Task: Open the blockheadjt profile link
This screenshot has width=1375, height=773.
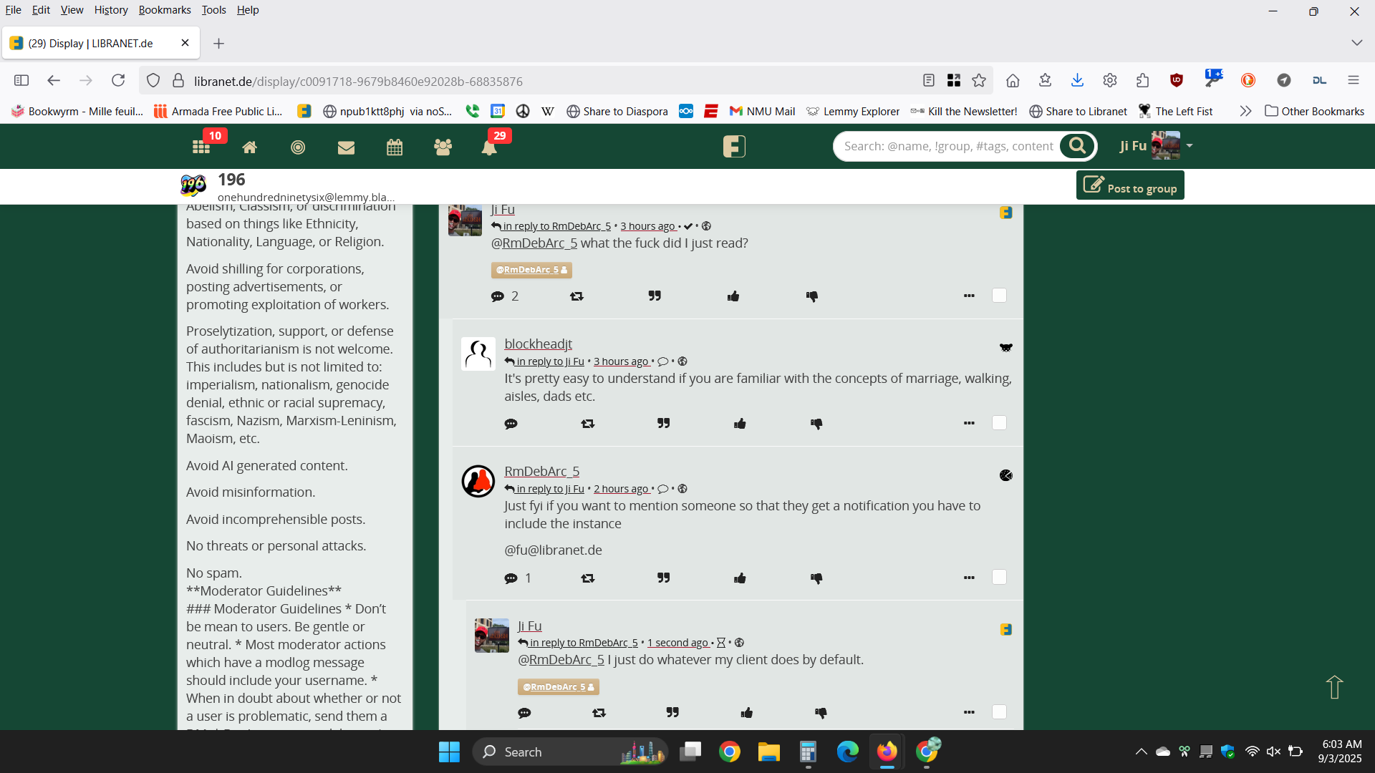Action: pos(538,344)
